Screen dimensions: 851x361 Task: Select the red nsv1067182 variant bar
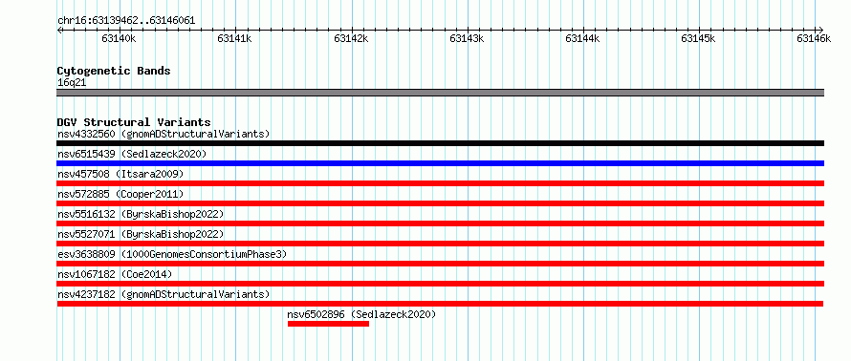click(440, 284)
